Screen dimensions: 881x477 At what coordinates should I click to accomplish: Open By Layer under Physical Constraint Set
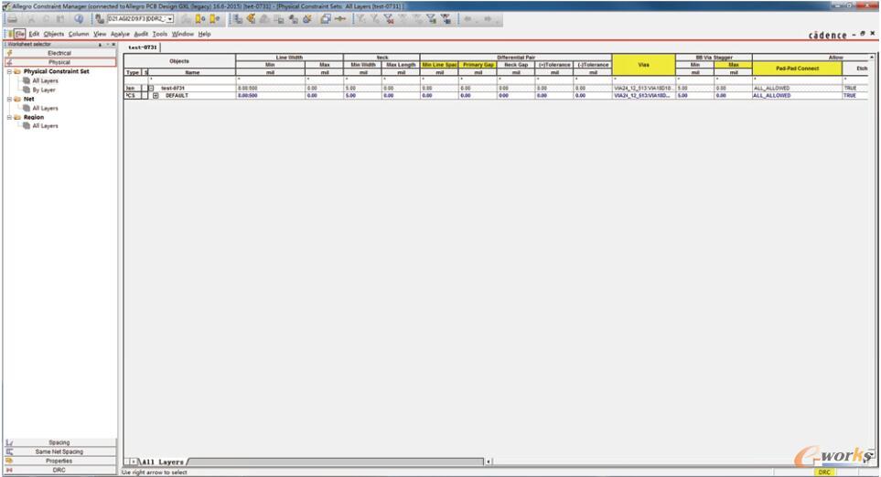point(44,90)
